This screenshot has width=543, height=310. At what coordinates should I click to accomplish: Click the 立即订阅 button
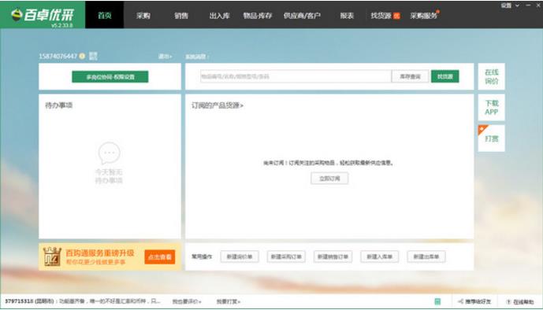click(329, 179)
